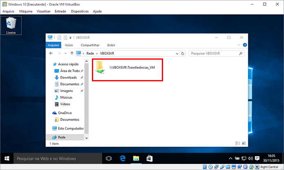Select OneDrive in navigation pane

tap(62, 113)
